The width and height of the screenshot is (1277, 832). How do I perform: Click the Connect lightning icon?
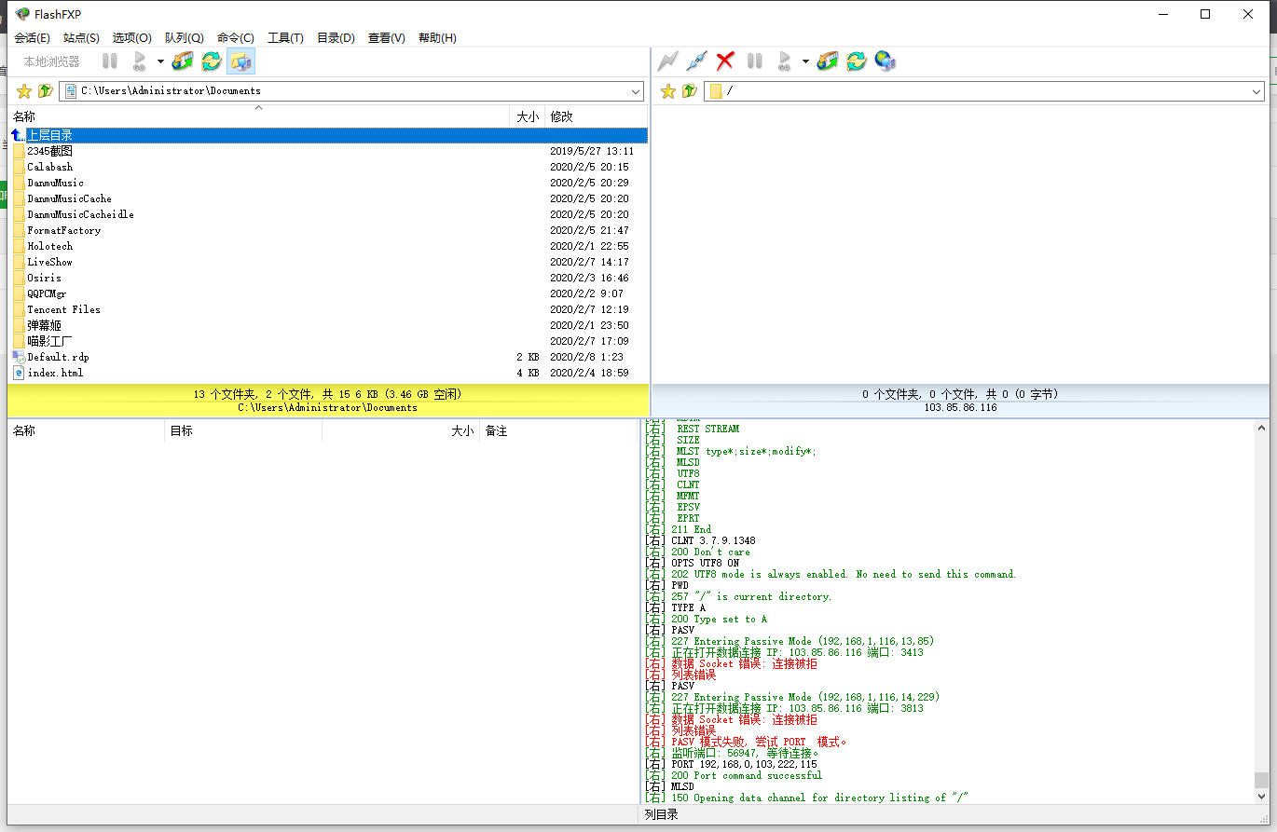[667, 61]
